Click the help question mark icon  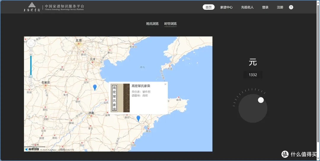tap(291, 7)
